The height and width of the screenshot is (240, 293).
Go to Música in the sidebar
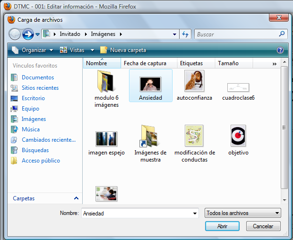(30, 129)
